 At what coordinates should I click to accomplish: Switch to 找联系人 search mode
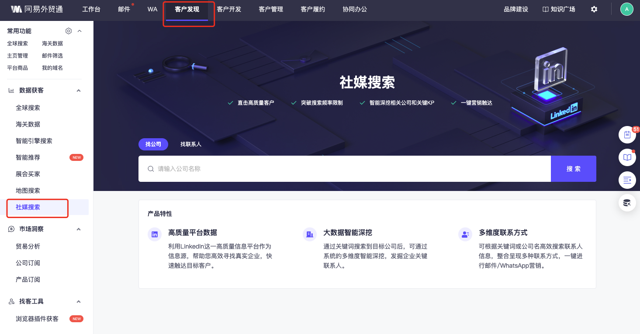(191, 144)
